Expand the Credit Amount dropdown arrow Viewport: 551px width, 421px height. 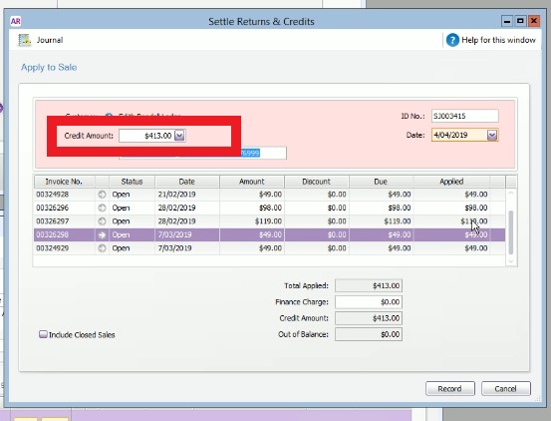pyautogui.click(x=179, y=136)
